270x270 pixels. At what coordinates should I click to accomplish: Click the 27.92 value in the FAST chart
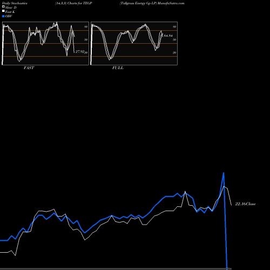click(x=80, y=52)
